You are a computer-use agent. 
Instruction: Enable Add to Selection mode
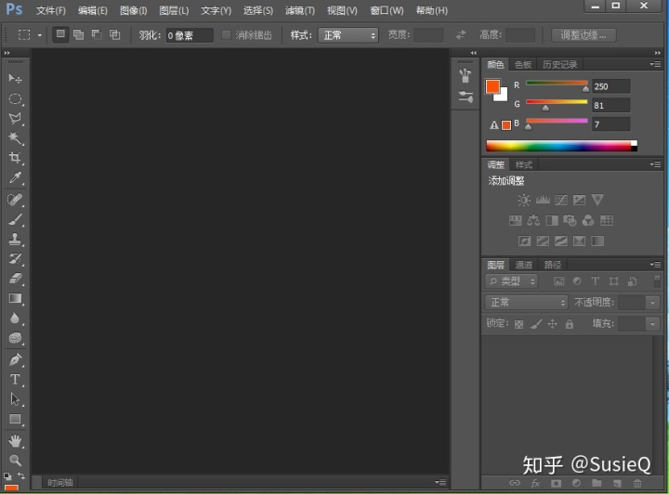point(78,34)
